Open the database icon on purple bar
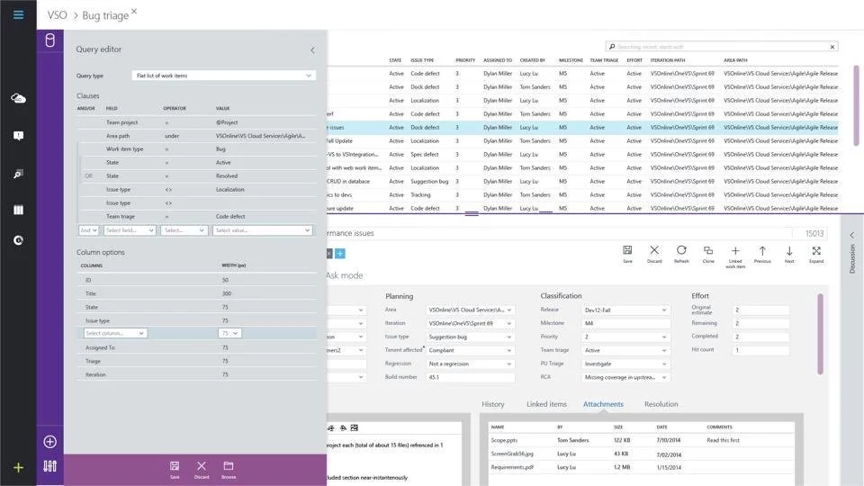This screenshot has width=864, height=486. (50, 40)
